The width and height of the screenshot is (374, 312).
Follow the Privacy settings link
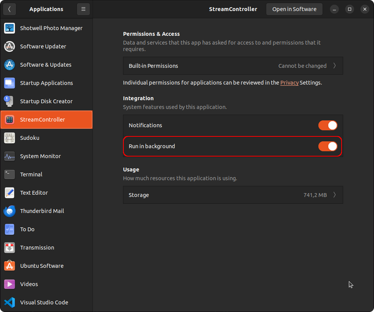pos(289,83)
